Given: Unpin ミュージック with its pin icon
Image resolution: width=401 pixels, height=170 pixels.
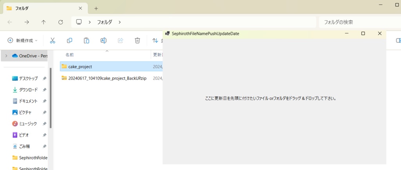Looking at the screenshot, I should click(x=44, y=124).
